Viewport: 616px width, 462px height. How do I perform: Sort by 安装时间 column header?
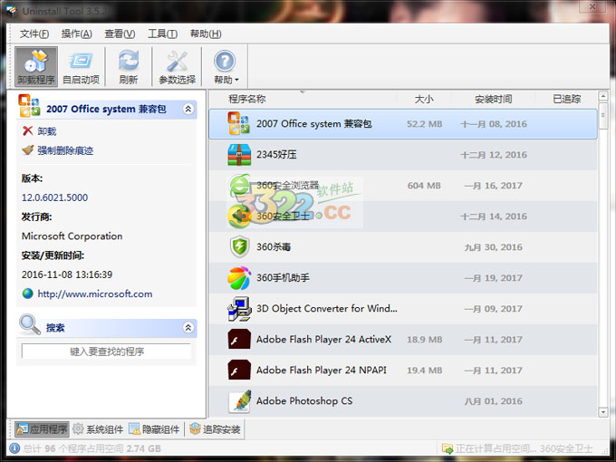(x=493, y=99)
